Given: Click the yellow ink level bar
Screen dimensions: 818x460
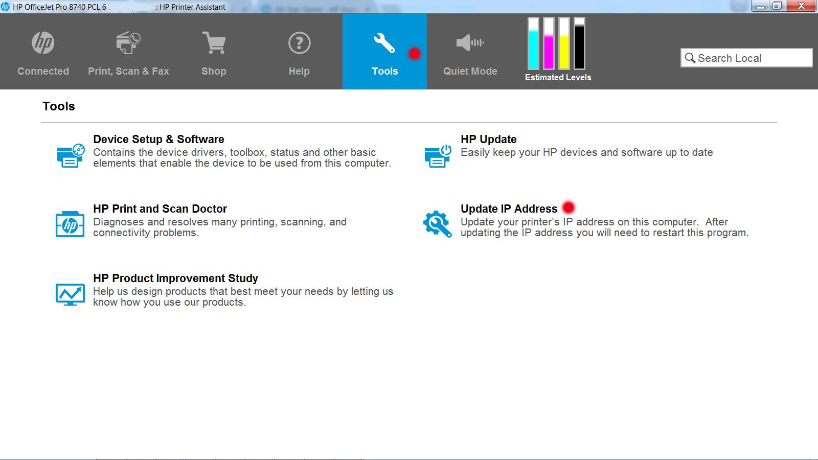Looking at the screenshot, I should click(x=564, y=43).
